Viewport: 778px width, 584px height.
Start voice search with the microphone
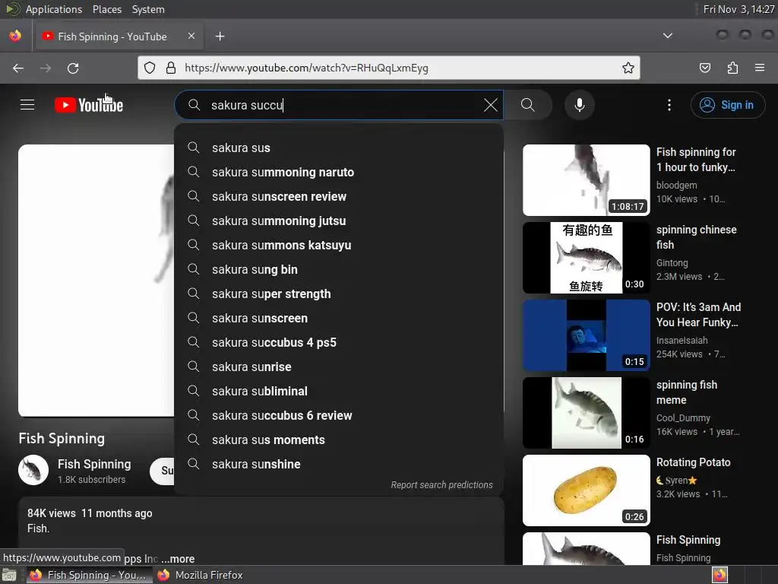tap(579, 105)
